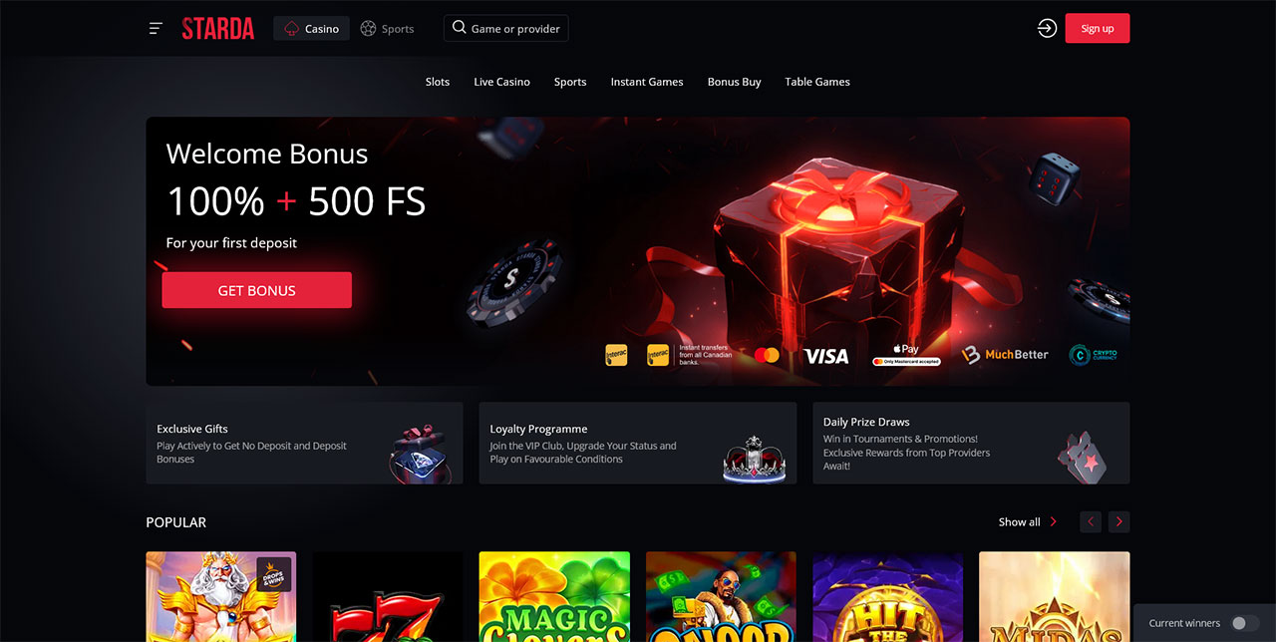Image resolution: width=1276 pixels, height=642 pixels.
Task: Focus the Game or provider search field
Action: pyautogui.click(x=506, y=28)
